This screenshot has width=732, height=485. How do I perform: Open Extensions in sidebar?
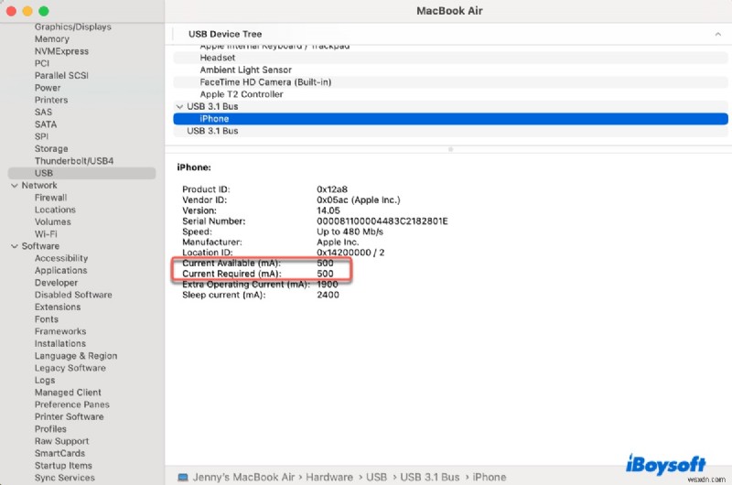(58, 307)
